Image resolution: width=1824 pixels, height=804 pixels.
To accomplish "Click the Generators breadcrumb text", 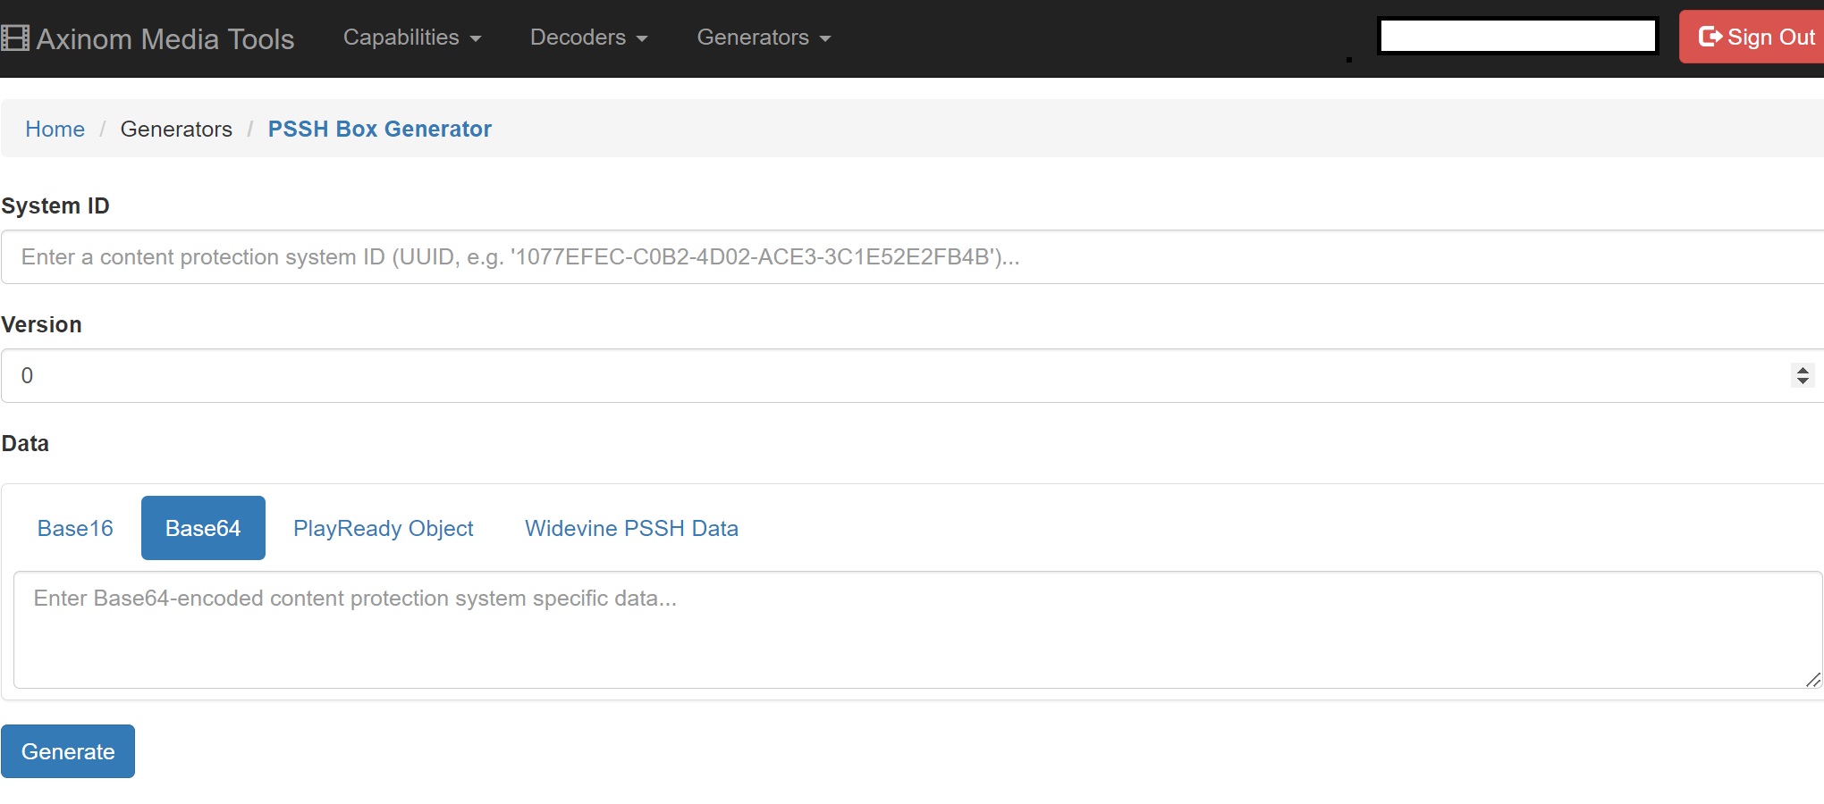I will 176,129.
